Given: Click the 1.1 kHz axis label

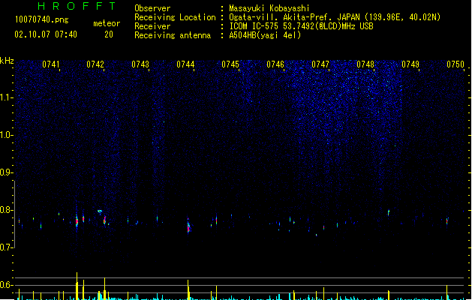Looking at the screenshot, I should point(6,97).
